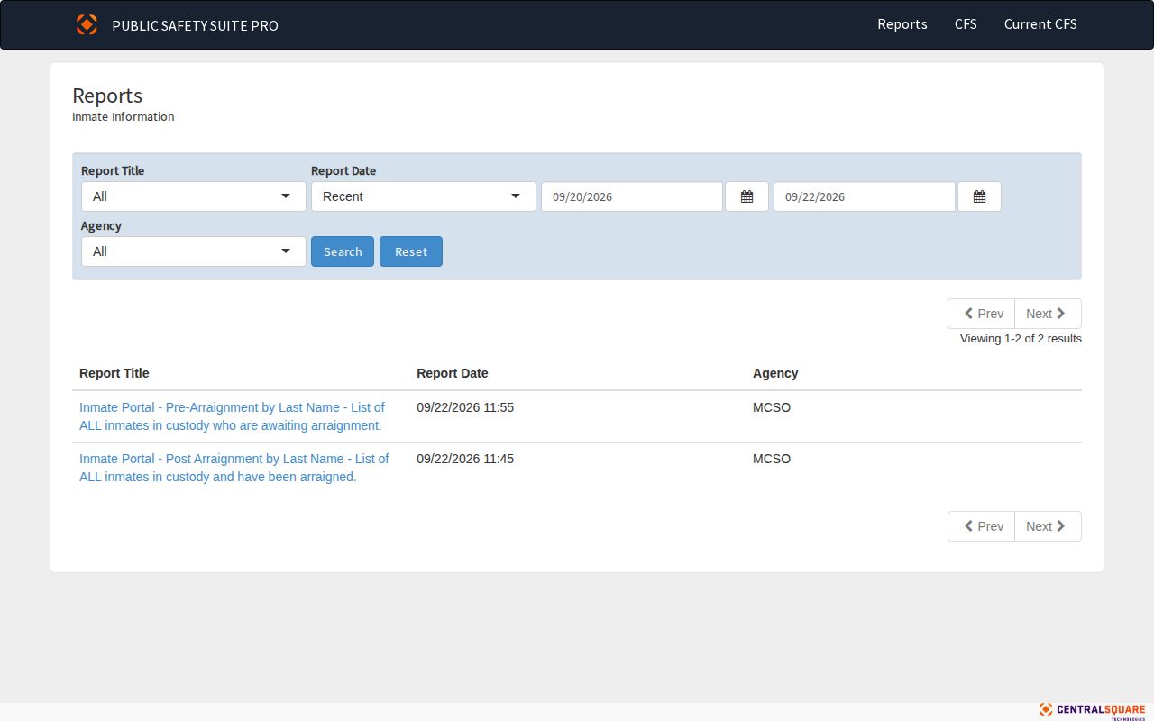This screenshot has width=1154, height=721.
Task: Click the top Prev chevron button
Action: point(981,314)
